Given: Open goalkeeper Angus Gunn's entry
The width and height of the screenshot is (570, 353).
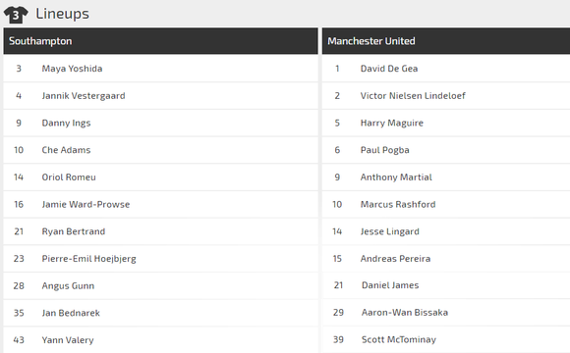Looking at the screenshot, I should click(160, 286).
